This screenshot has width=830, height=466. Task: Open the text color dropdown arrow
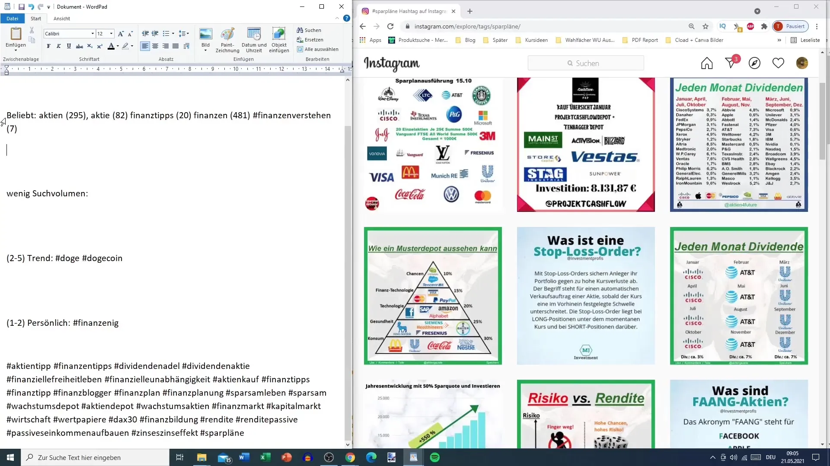coord(118,46)
